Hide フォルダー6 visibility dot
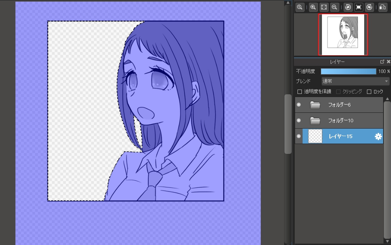Viewport: 391px width, 245px height. coord(299,105)
